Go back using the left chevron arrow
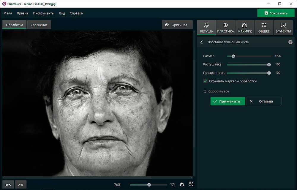 [x=202, y=42]
